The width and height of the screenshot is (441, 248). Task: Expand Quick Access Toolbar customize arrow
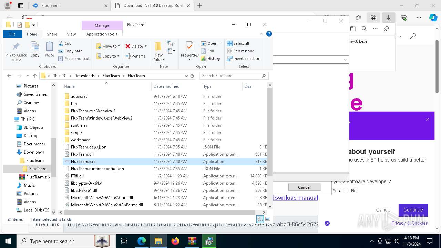(33, 25)
